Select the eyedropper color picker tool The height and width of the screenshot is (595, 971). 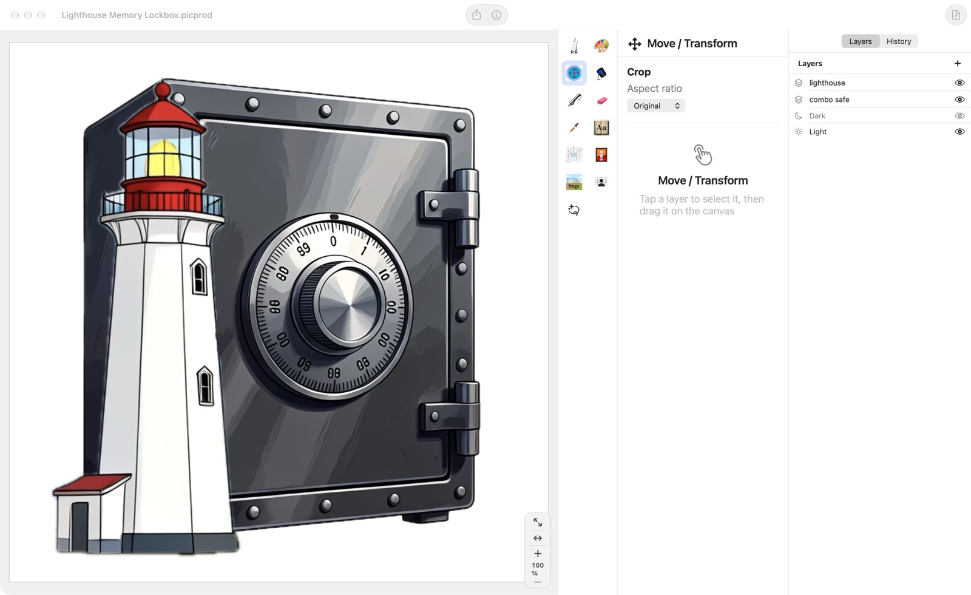574,127
